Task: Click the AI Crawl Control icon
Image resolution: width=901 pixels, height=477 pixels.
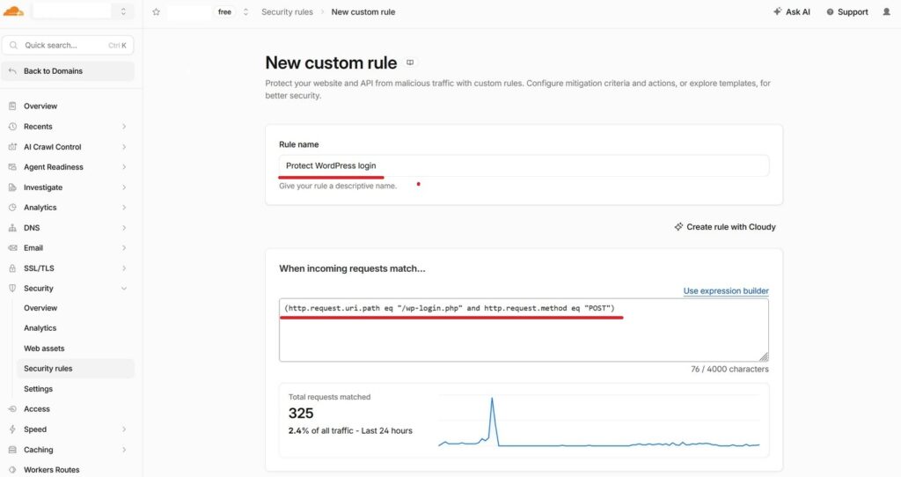Action: 12,147
